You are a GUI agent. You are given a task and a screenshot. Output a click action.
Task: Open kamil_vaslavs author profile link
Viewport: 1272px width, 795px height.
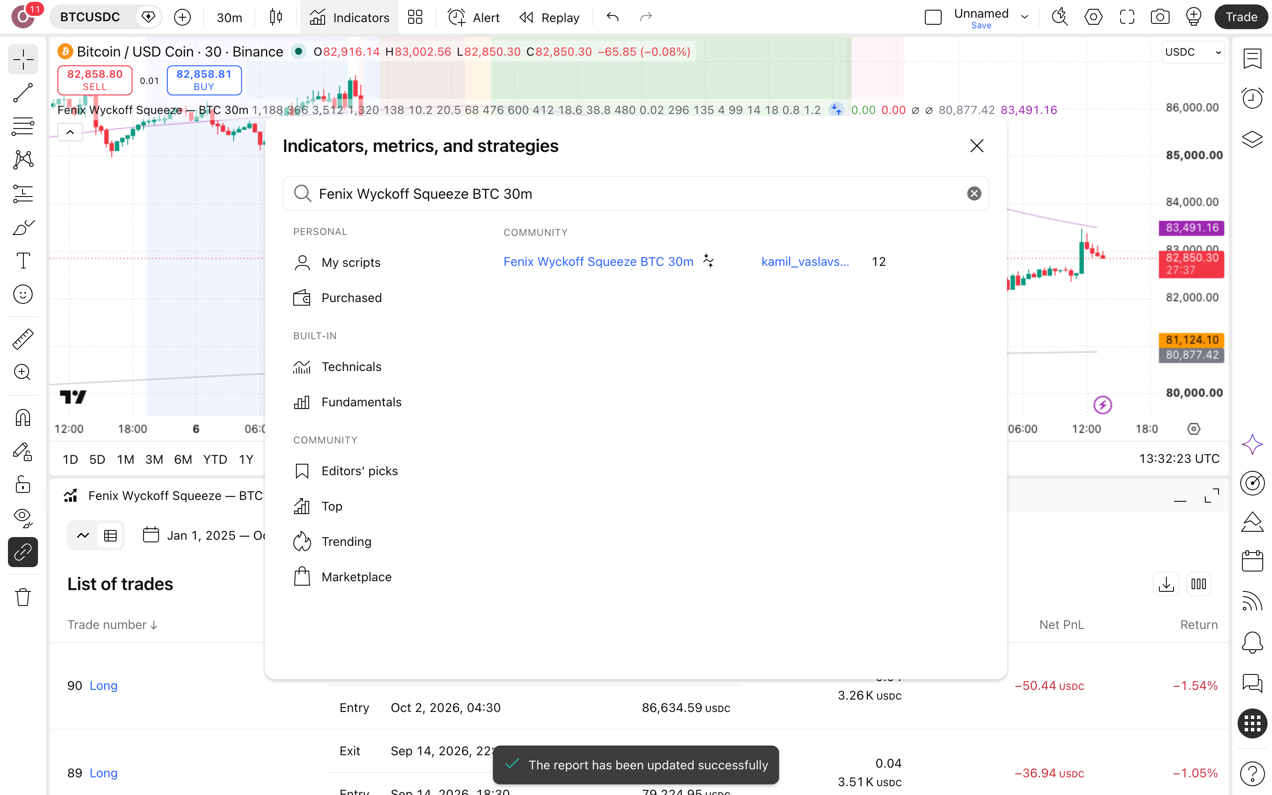click(x=805, y=261)
